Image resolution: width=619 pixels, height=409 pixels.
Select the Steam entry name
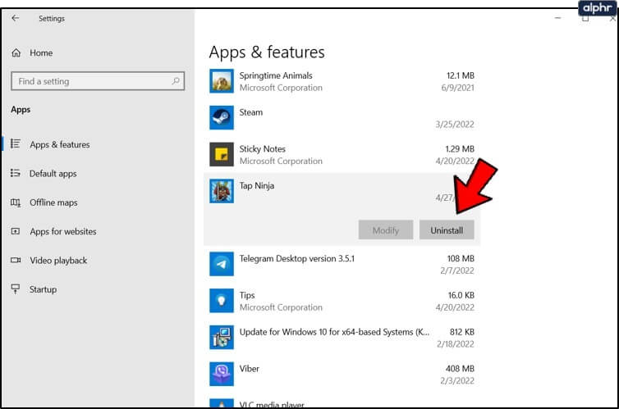(250, 112)
